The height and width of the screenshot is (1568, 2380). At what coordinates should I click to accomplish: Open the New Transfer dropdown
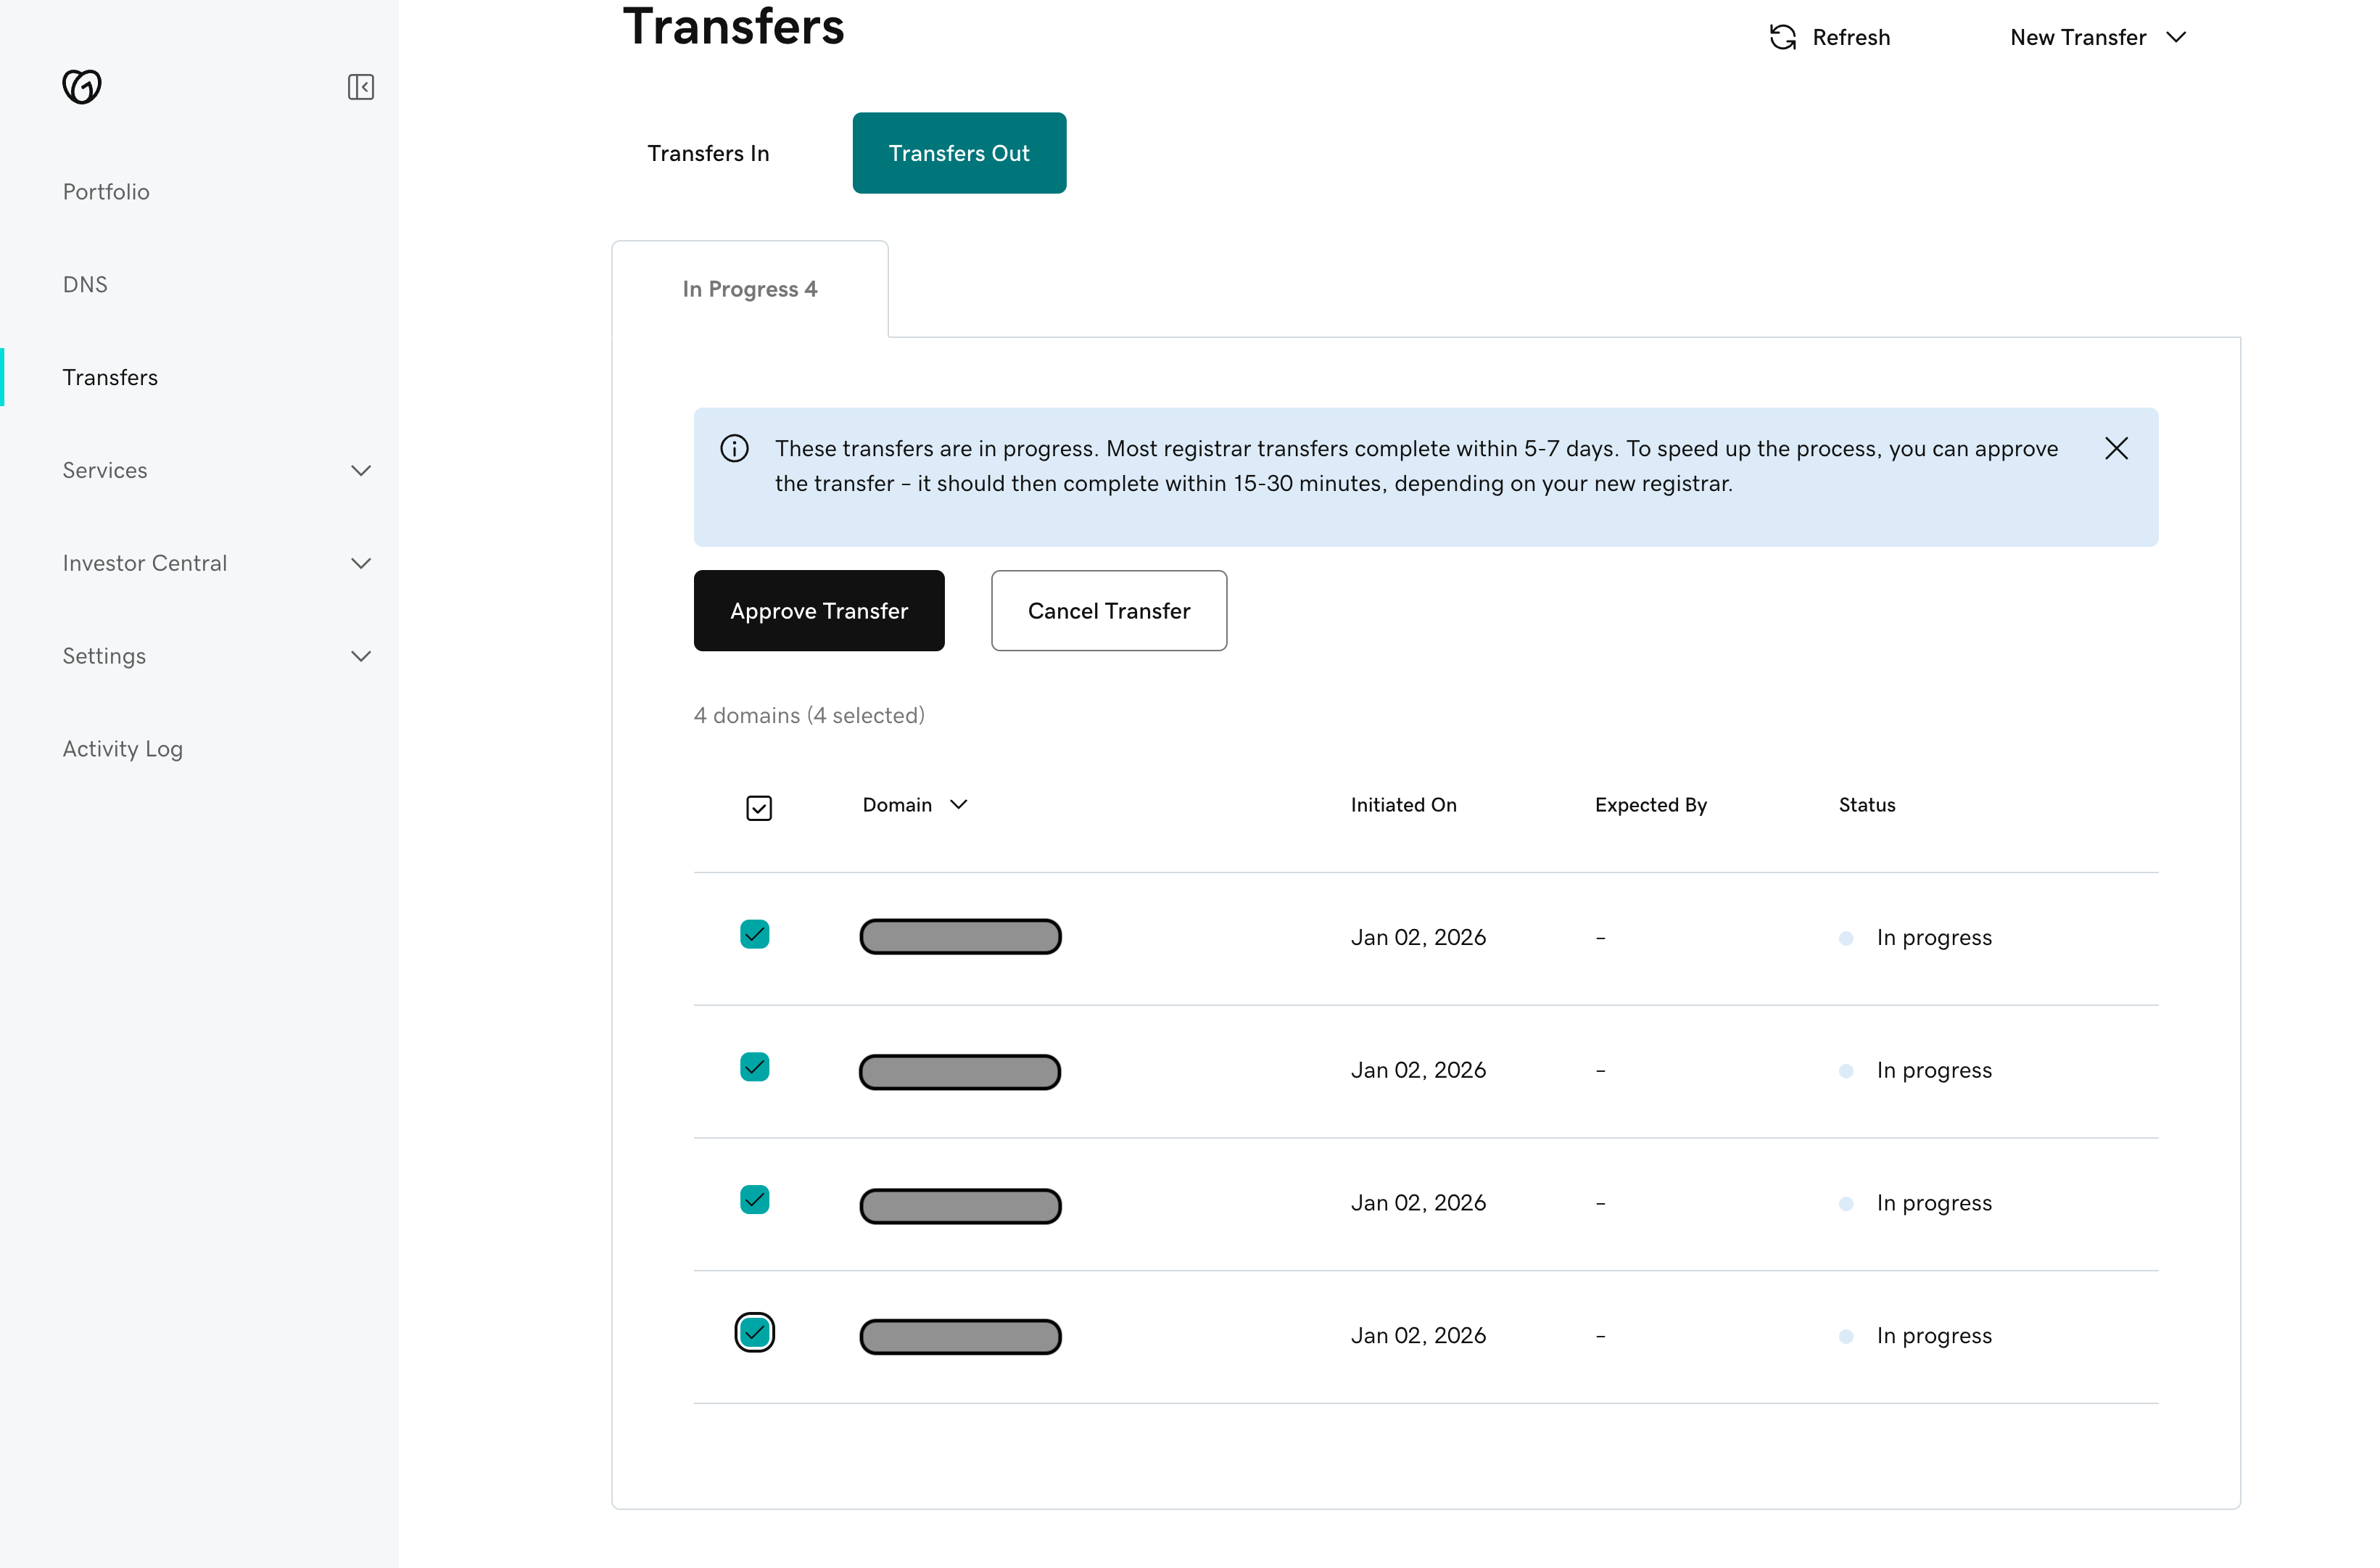(x=2098, y=37)
